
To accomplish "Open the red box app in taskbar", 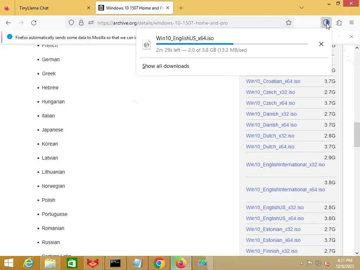I will pos(93,263).
